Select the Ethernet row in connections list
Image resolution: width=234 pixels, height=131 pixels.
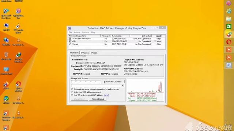(x=115, y=44)
